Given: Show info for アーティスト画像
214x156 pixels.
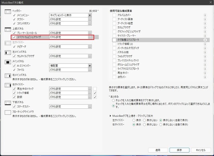Looking at the screenshot, I should (205, 19).
